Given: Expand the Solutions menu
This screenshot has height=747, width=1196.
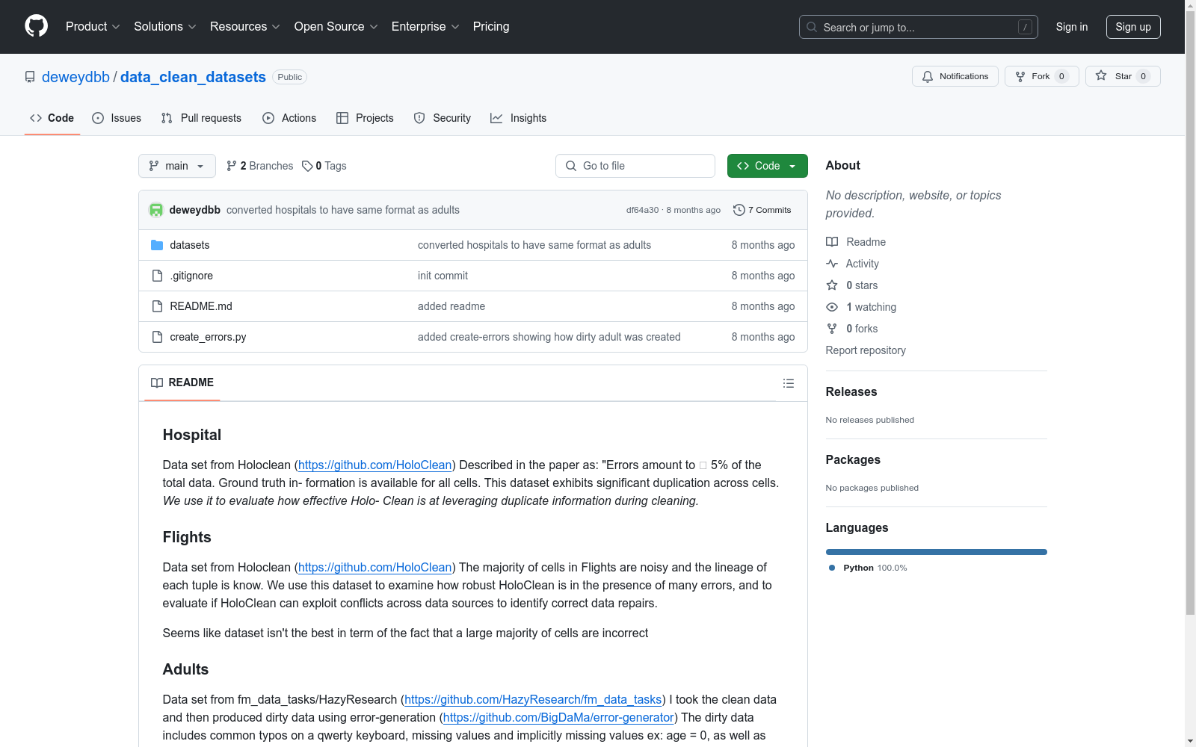Looking at the screenshot, I should tap(165, 27).
